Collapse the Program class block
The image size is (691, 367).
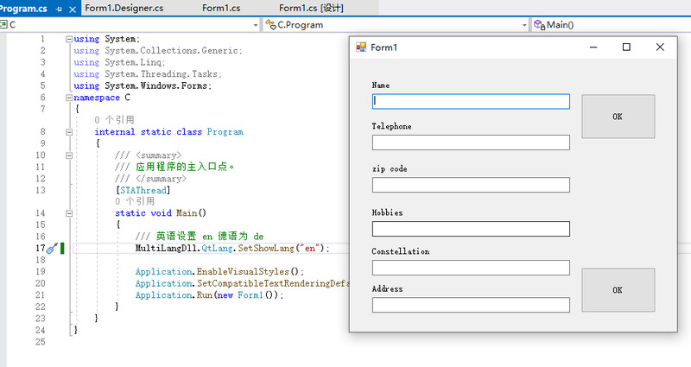tap(69, 132)
